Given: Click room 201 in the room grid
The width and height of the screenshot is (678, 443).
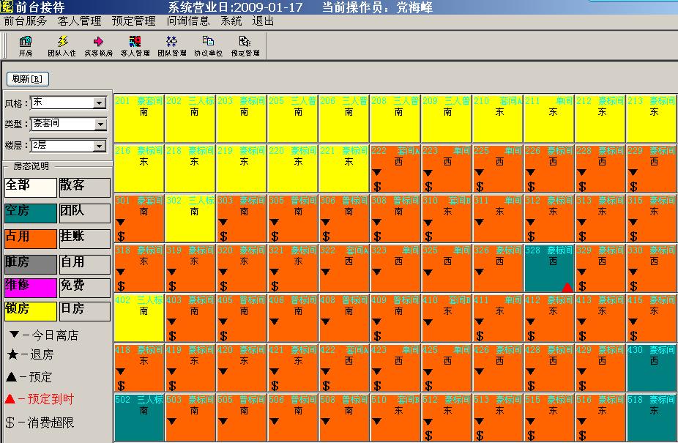Looking at the screenshot, I should [x=139, y=119].
